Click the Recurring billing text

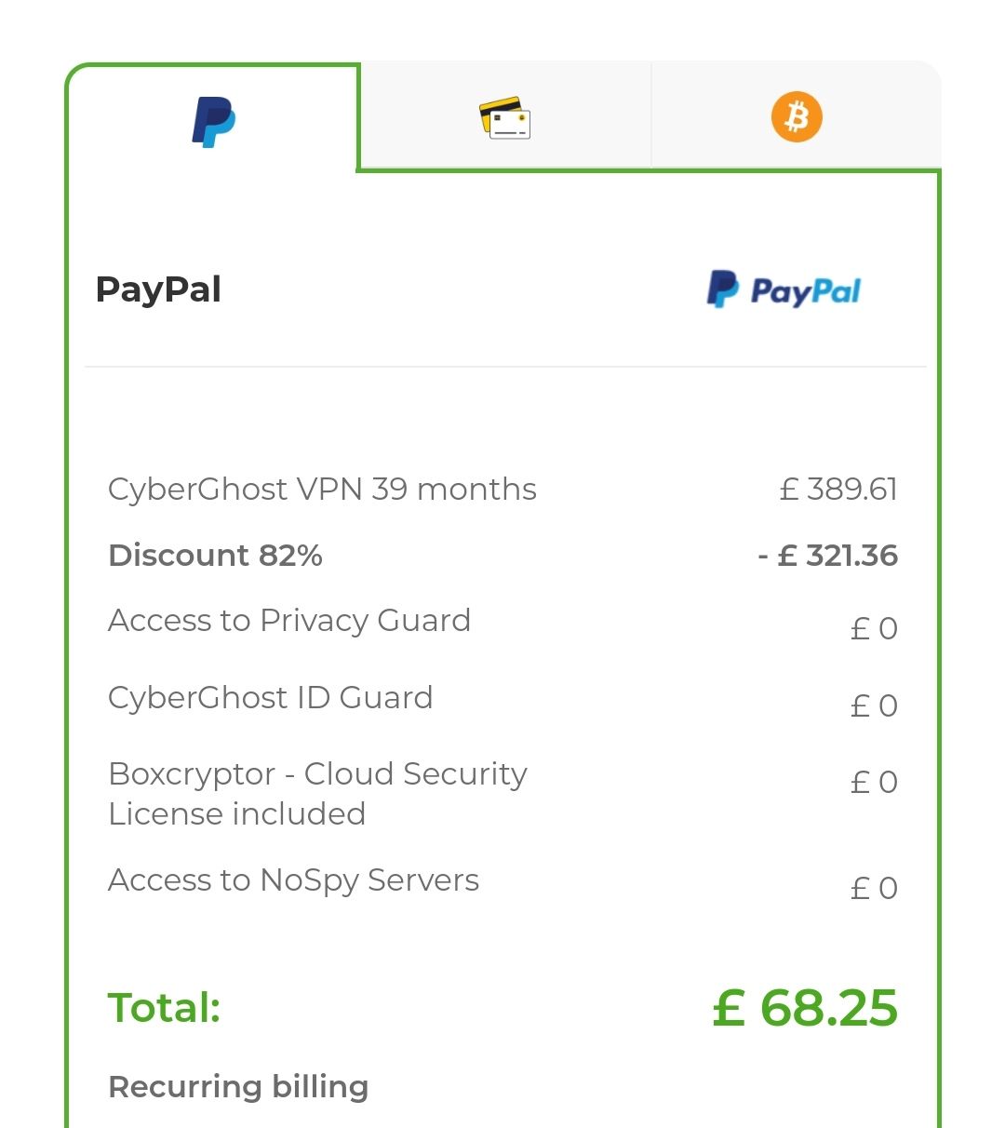[x=238, y=1087]
